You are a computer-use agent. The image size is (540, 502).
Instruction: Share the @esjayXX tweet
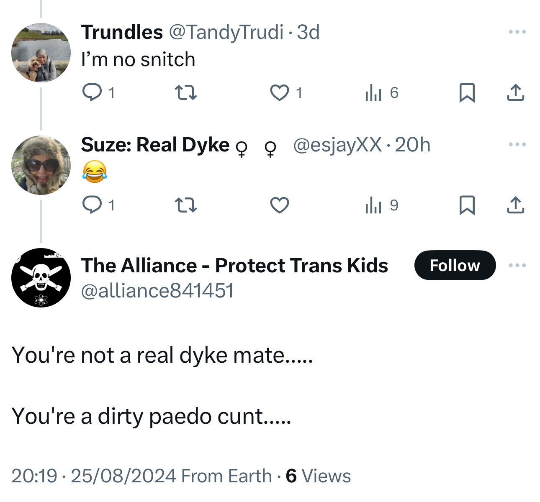tap(515, 205)
